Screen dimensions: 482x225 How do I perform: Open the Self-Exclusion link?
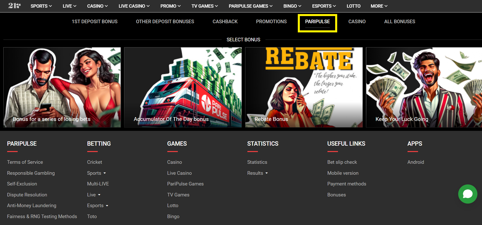(x=22, y=184)
